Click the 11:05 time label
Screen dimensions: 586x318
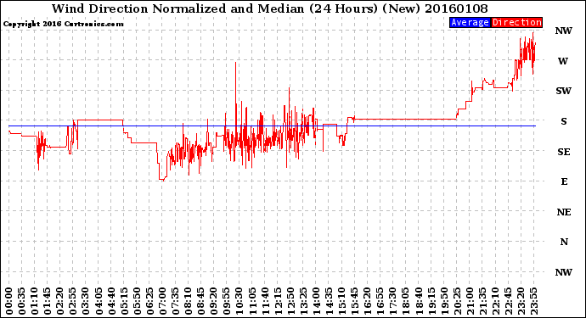252,301
